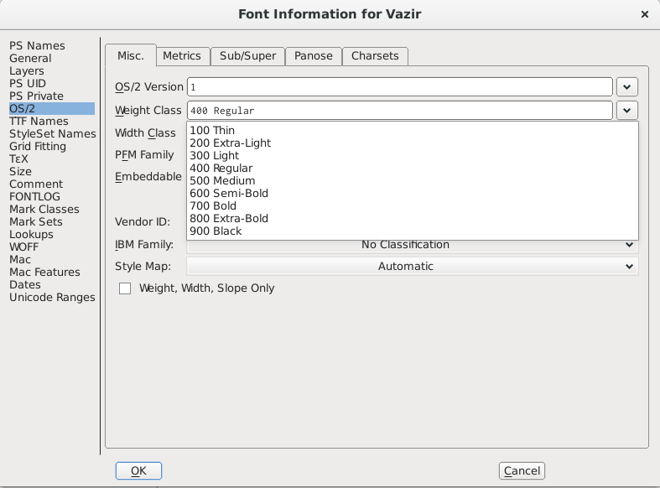Image resolution: width=660 pixels, height=488 pixels.
Task: Open the Style Map Automatic dropdown
Action: click(413, 267)
